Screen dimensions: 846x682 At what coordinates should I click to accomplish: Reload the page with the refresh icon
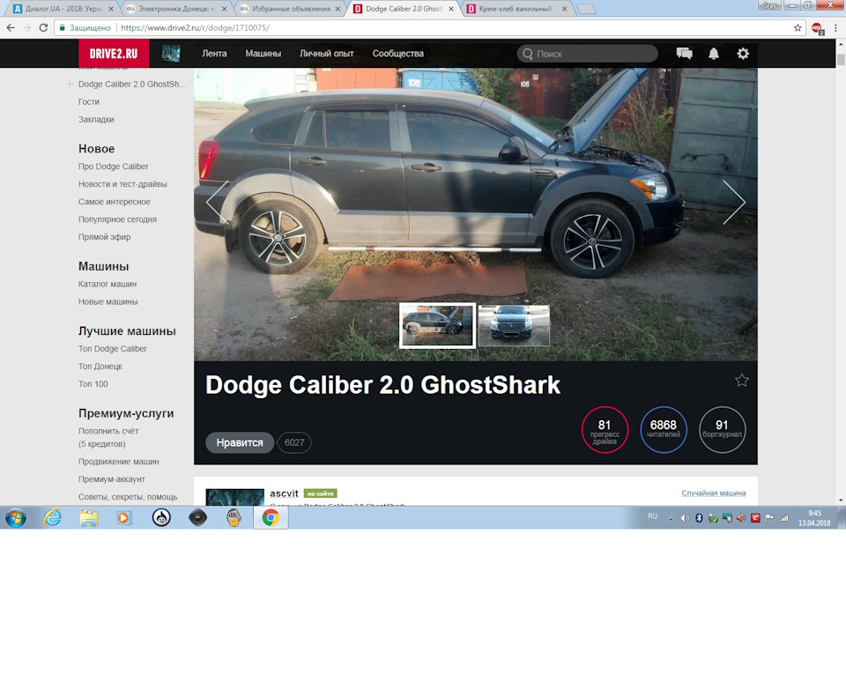pos(44,27)
